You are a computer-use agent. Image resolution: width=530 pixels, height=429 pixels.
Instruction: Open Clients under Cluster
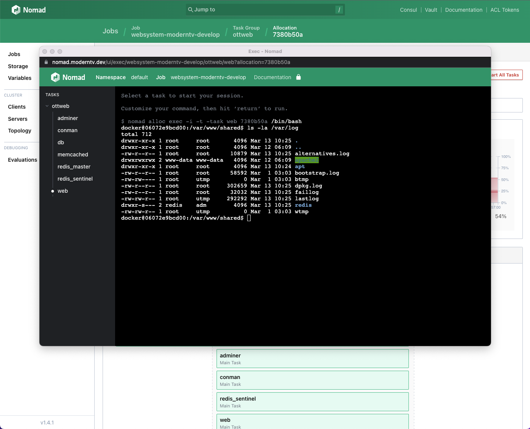[17, 107]
